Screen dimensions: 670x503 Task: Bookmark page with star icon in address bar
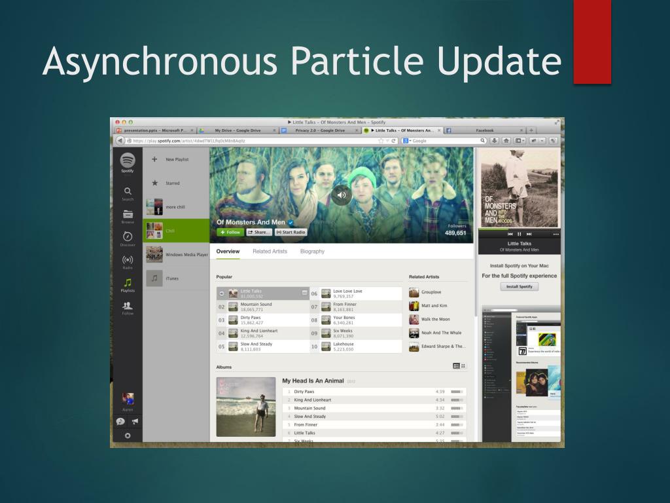381,141
